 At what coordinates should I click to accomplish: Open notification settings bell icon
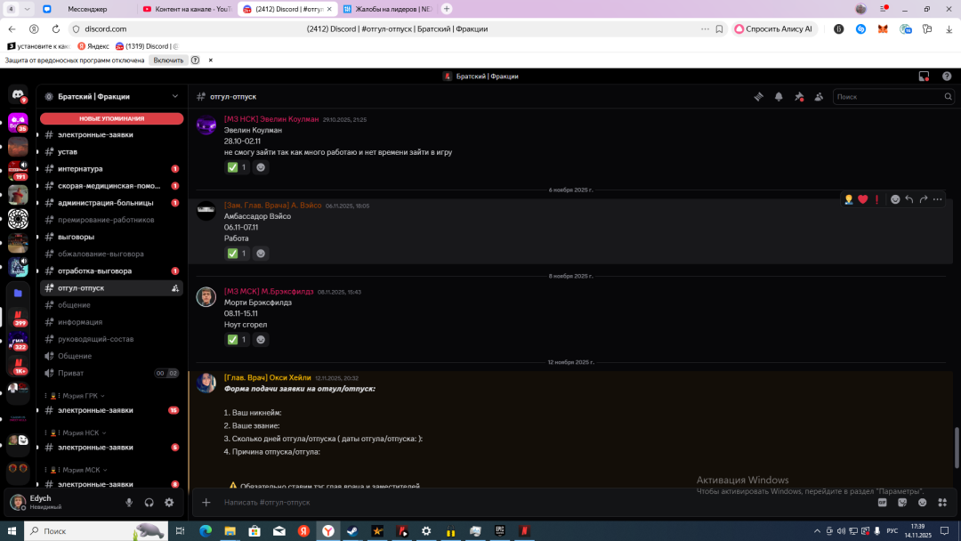pyautogui.click(x=779, y=96)
